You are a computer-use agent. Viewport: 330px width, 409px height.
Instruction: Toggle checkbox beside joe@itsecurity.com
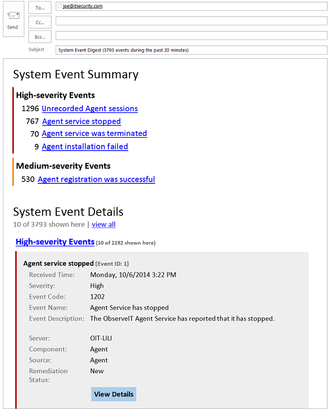tap(59, 6)
